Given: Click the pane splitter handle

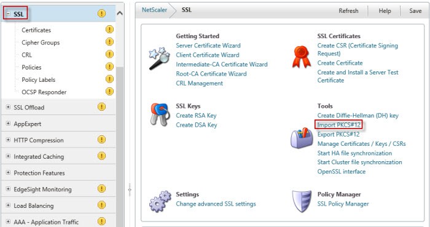Looking at the screenshot, I should pyautogui.click(x=130, y=189).
